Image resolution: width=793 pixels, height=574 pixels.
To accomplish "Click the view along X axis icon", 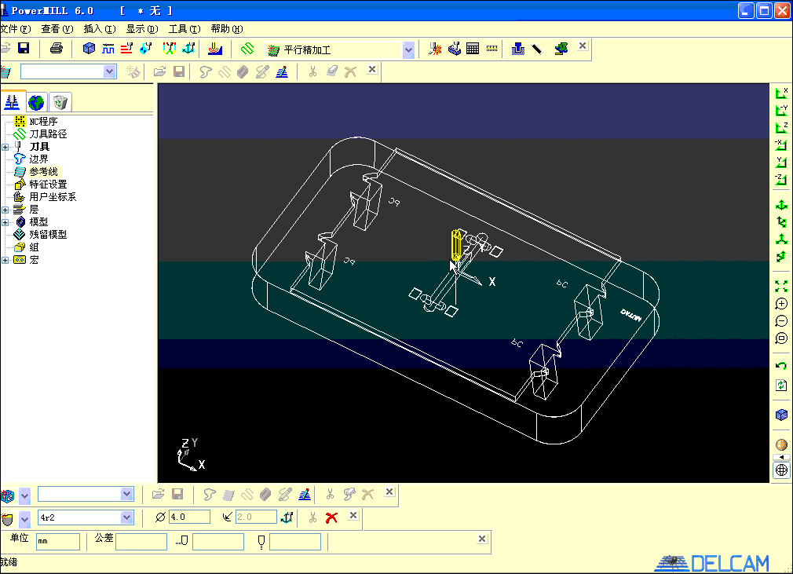I will [x=781, y=93].
